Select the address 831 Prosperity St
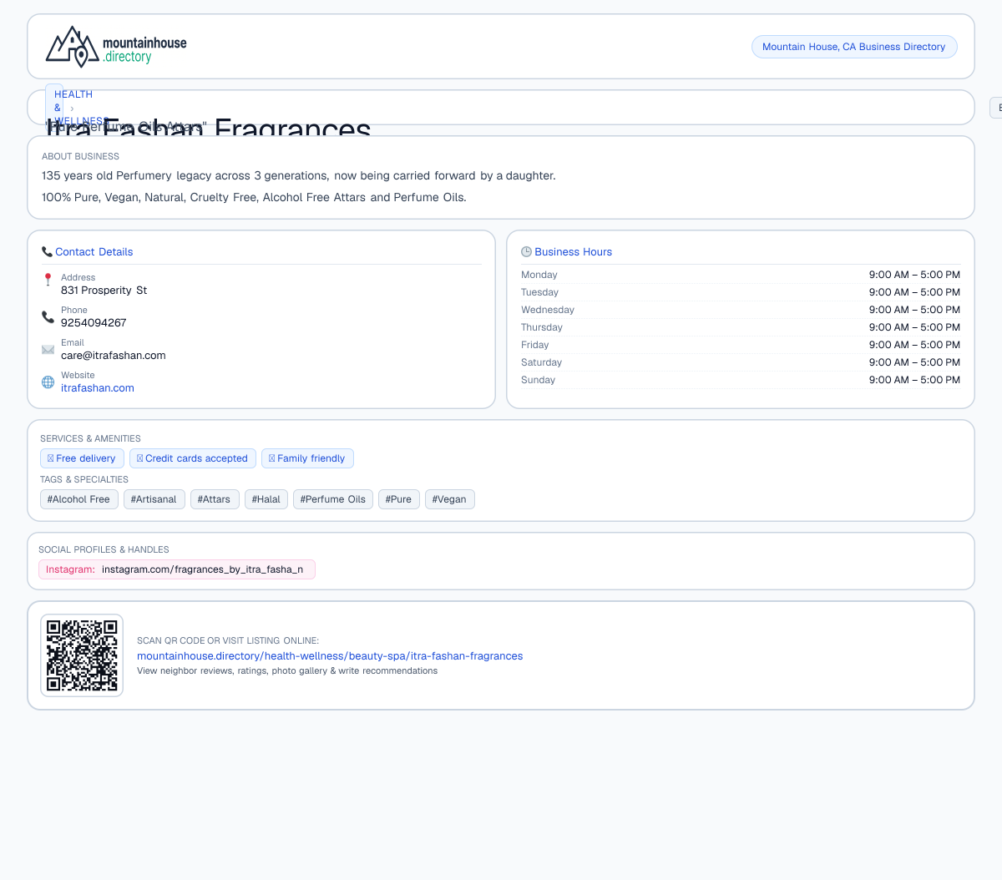Viewport: 1002px width, 880px height. 104,291
